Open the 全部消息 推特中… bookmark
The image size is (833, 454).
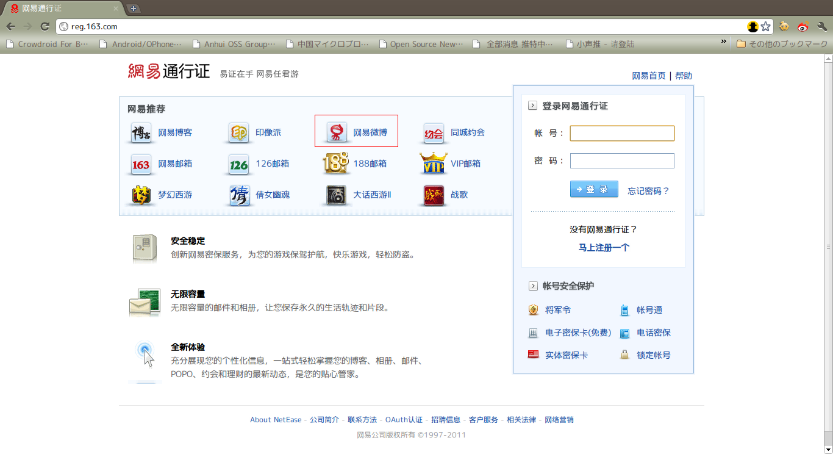[x=514, y=44]
